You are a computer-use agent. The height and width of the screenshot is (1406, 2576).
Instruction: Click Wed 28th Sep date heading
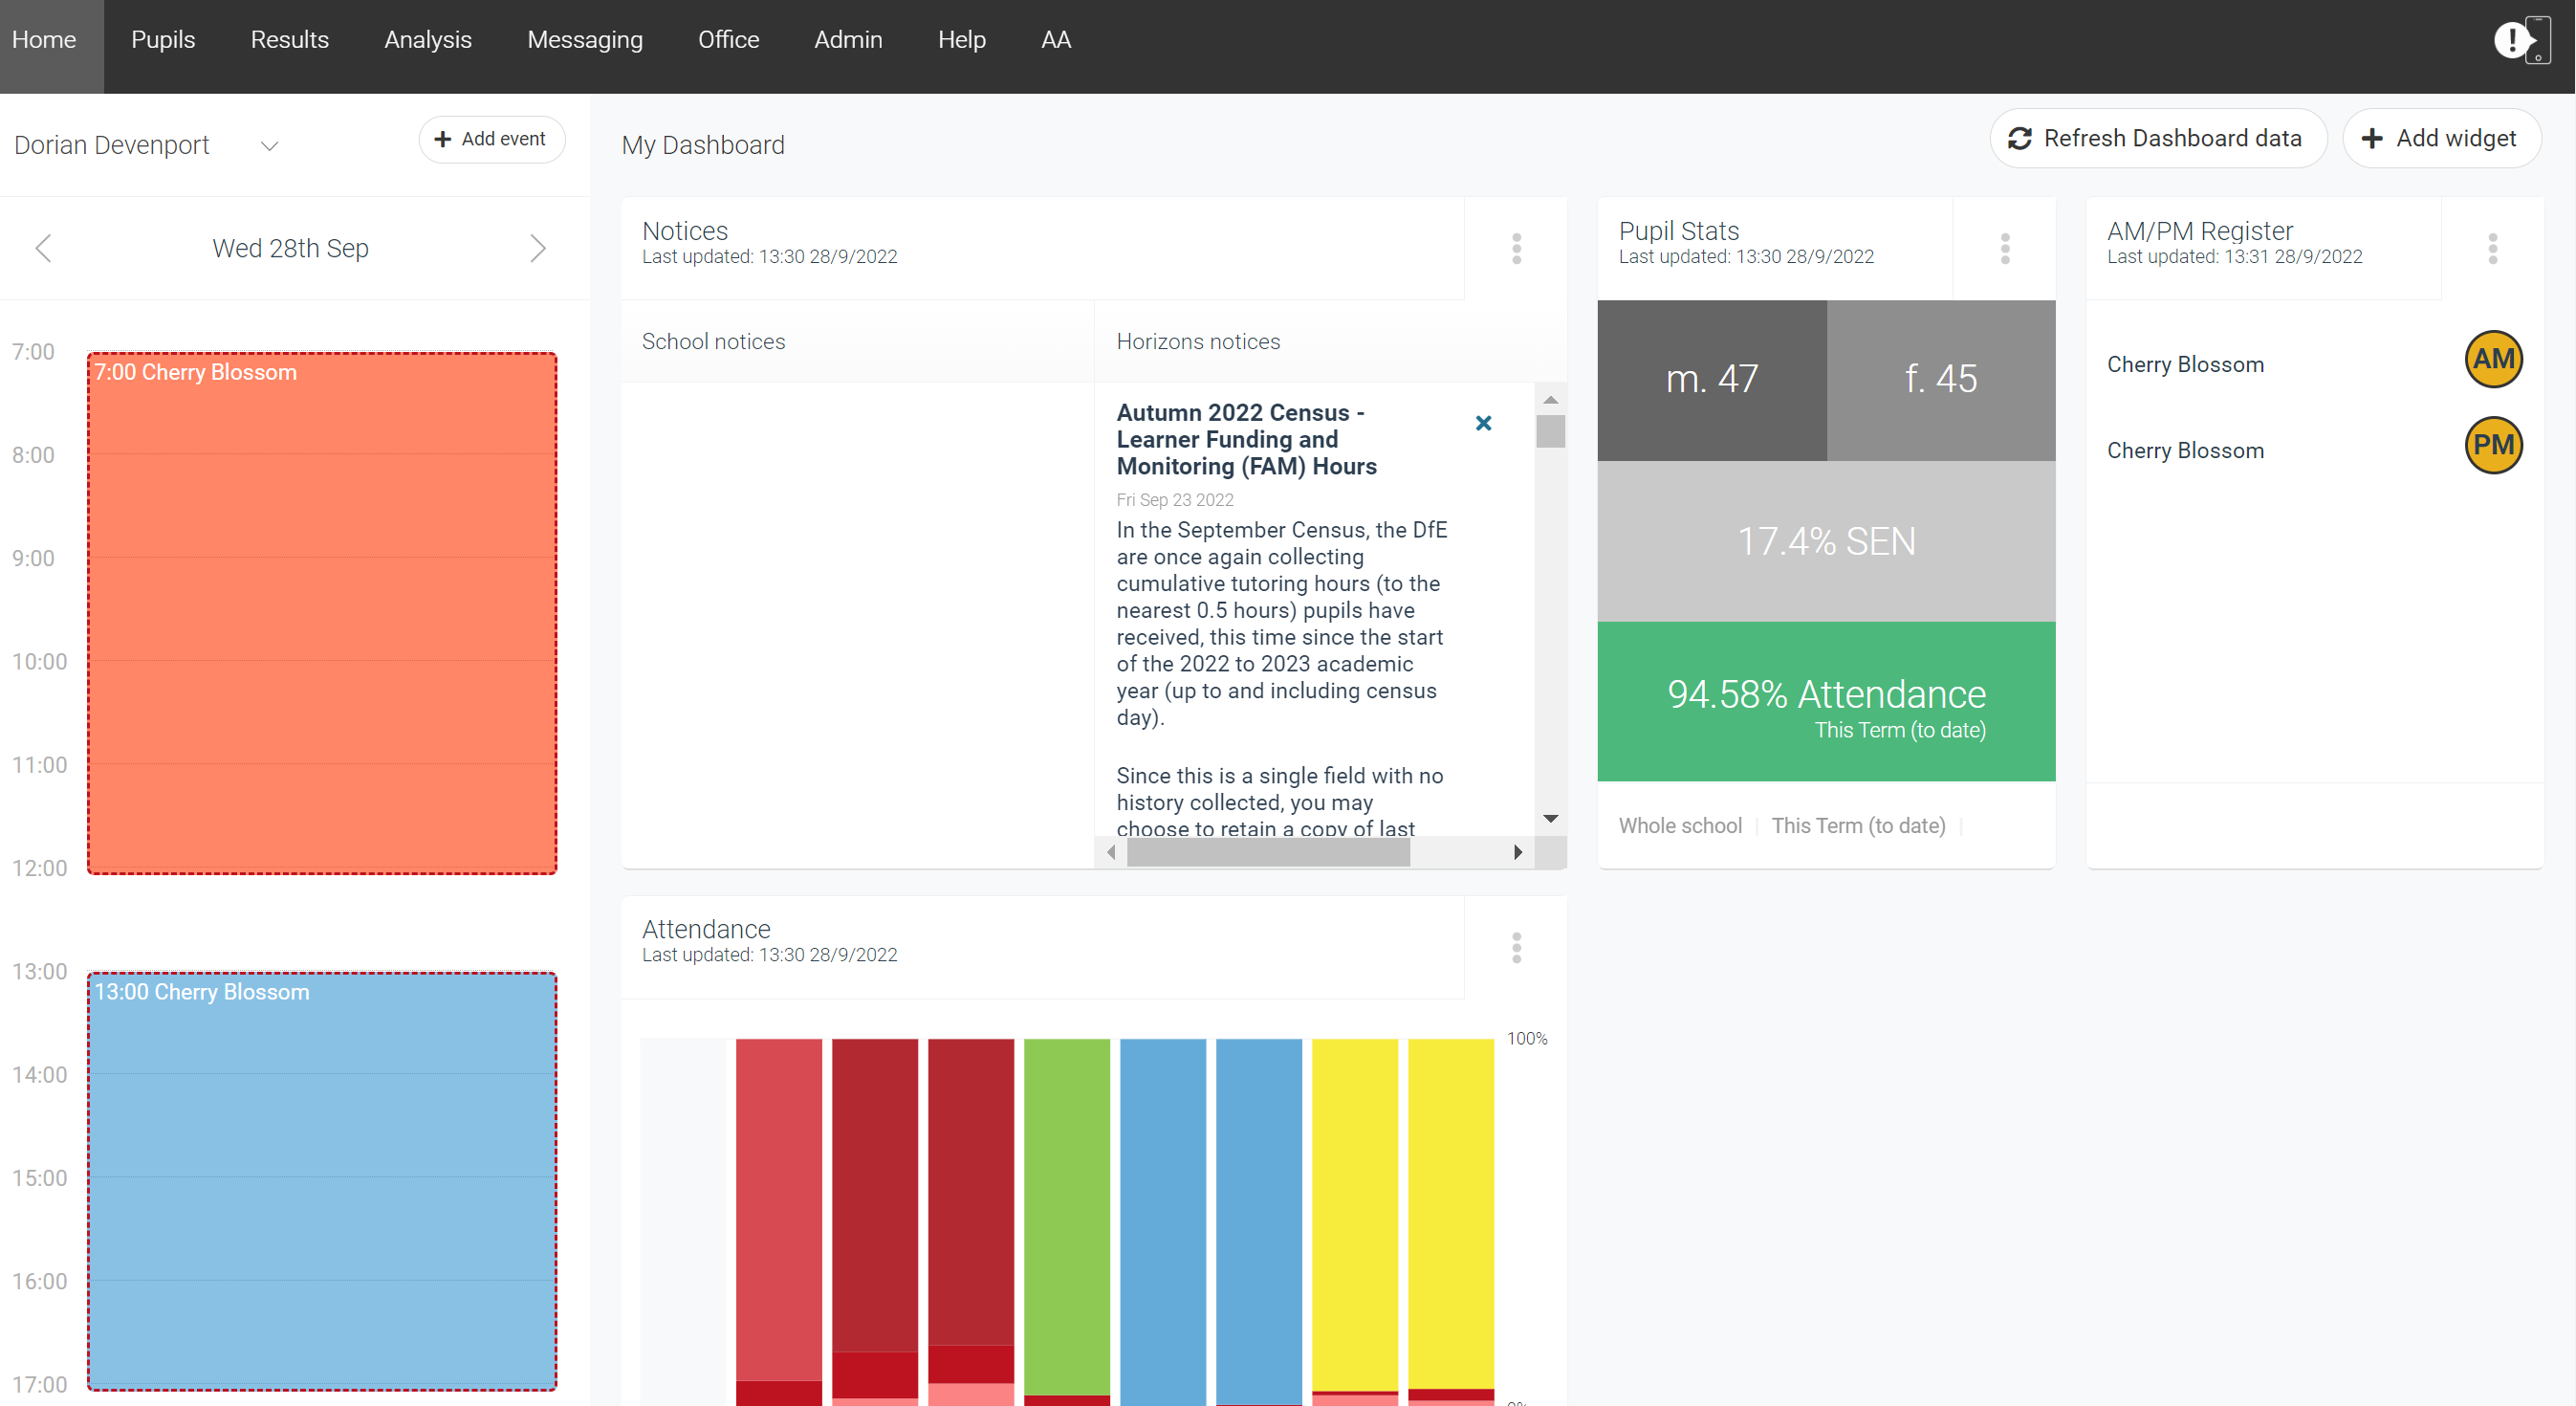[x=290, y=248]
